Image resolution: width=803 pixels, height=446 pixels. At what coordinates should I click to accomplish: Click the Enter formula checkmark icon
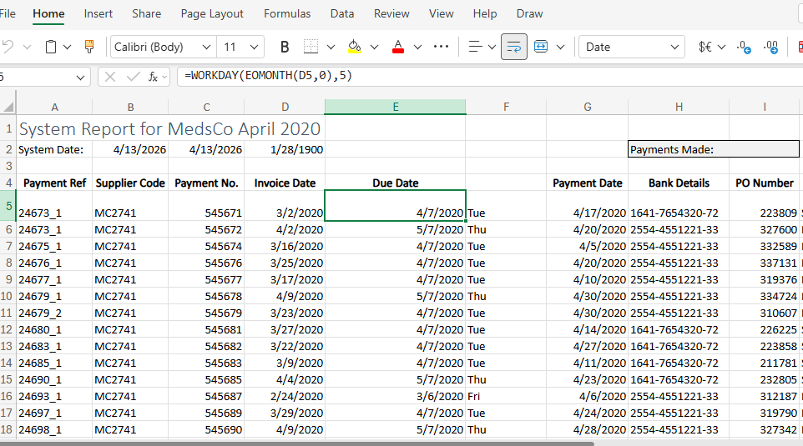[x=134, y=77]
